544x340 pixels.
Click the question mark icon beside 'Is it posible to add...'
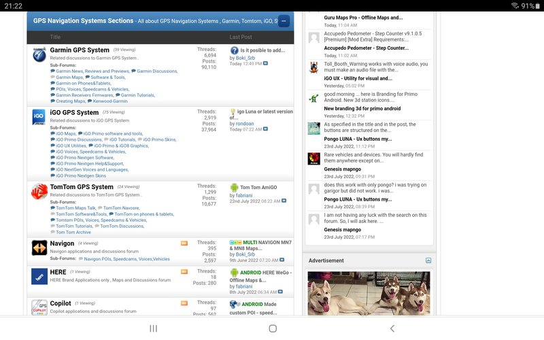point(234,50)
